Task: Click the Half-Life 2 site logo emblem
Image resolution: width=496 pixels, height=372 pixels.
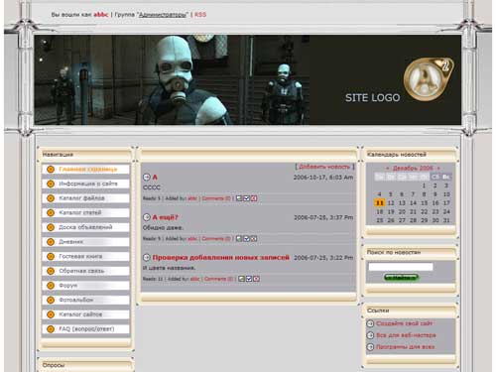Action: point(429,79)
